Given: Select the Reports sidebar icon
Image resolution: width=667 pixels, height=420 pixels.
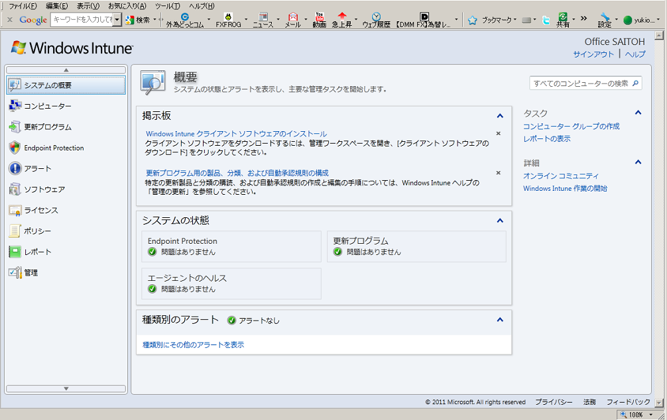Looking at the screenshot, I should pyautogui.click(x=15, y=252).
